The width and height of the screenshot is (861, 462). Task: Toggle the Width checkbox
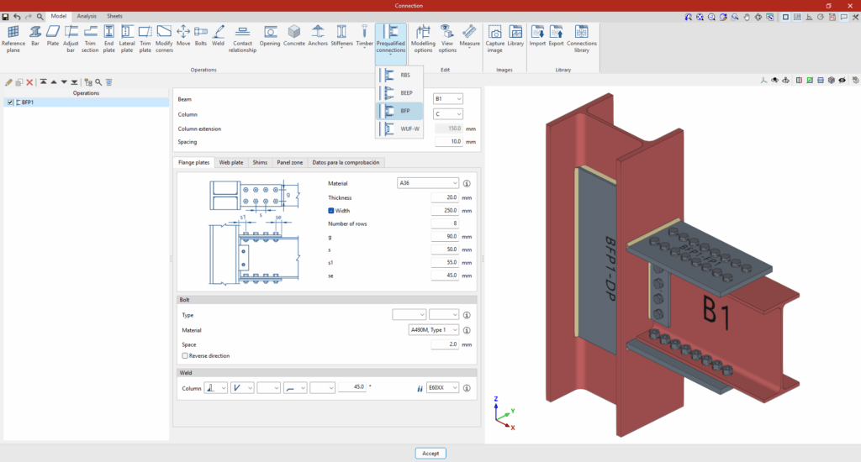tap(331, 211)
